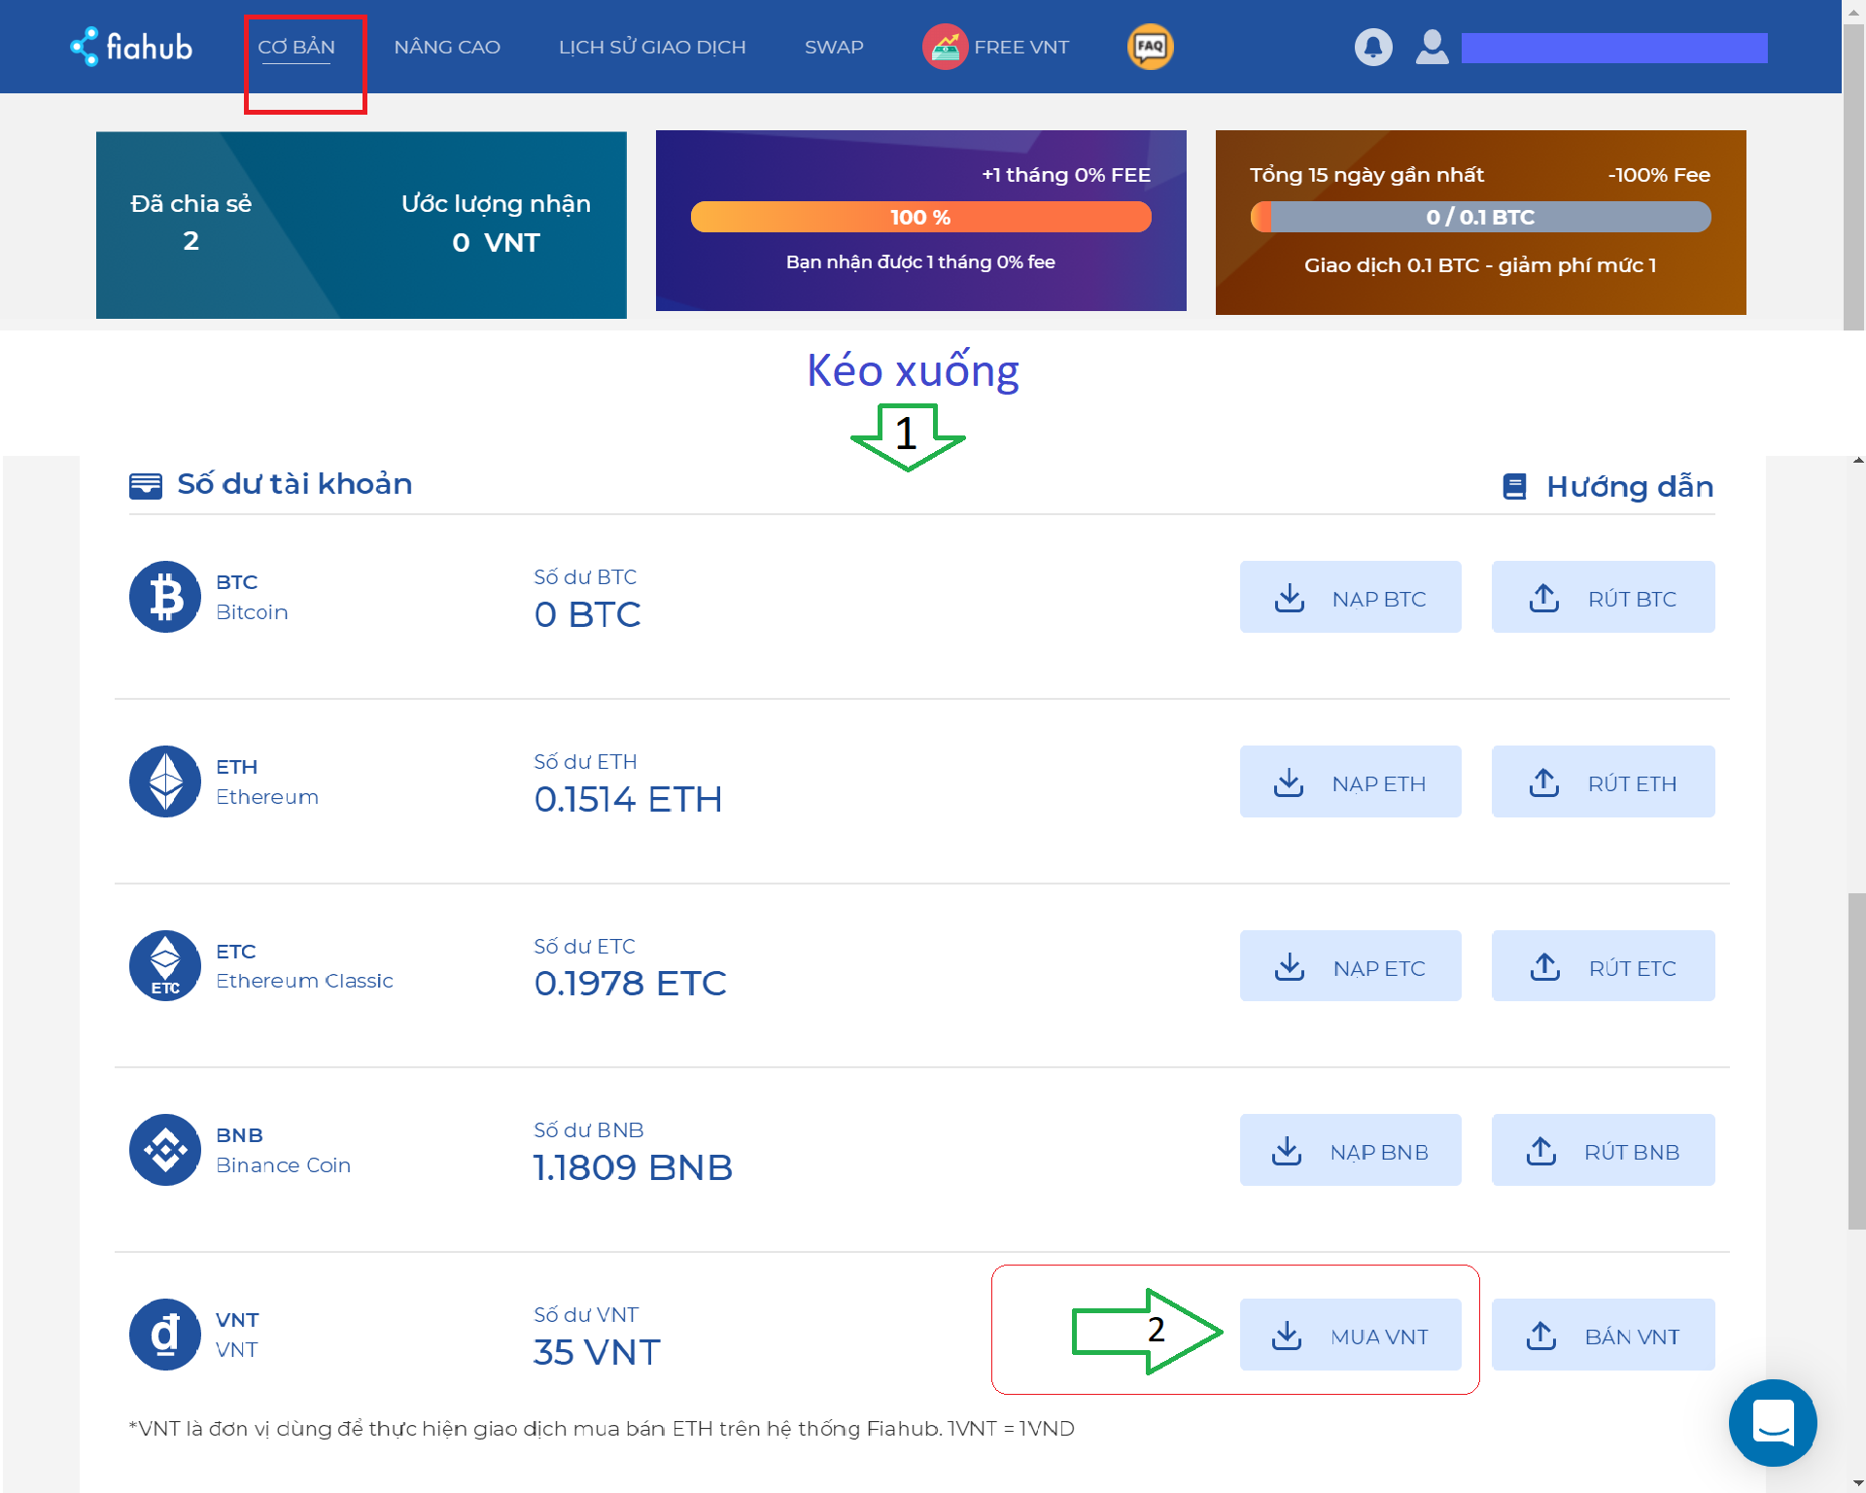Image resolution: width=1866 pixels, height=1493 pixels.
Task: Click the 0 / 0.1 BTC progress bar
Action: (1480, 217)
